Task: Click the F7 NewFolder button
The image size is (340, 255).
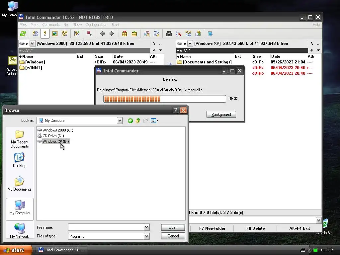Action: [212, 228]
